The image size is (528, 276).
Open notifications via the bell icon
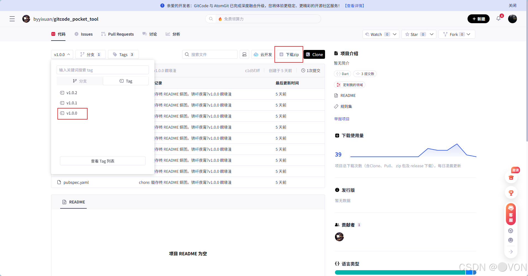pyautogui.click(x=498, y=19)
